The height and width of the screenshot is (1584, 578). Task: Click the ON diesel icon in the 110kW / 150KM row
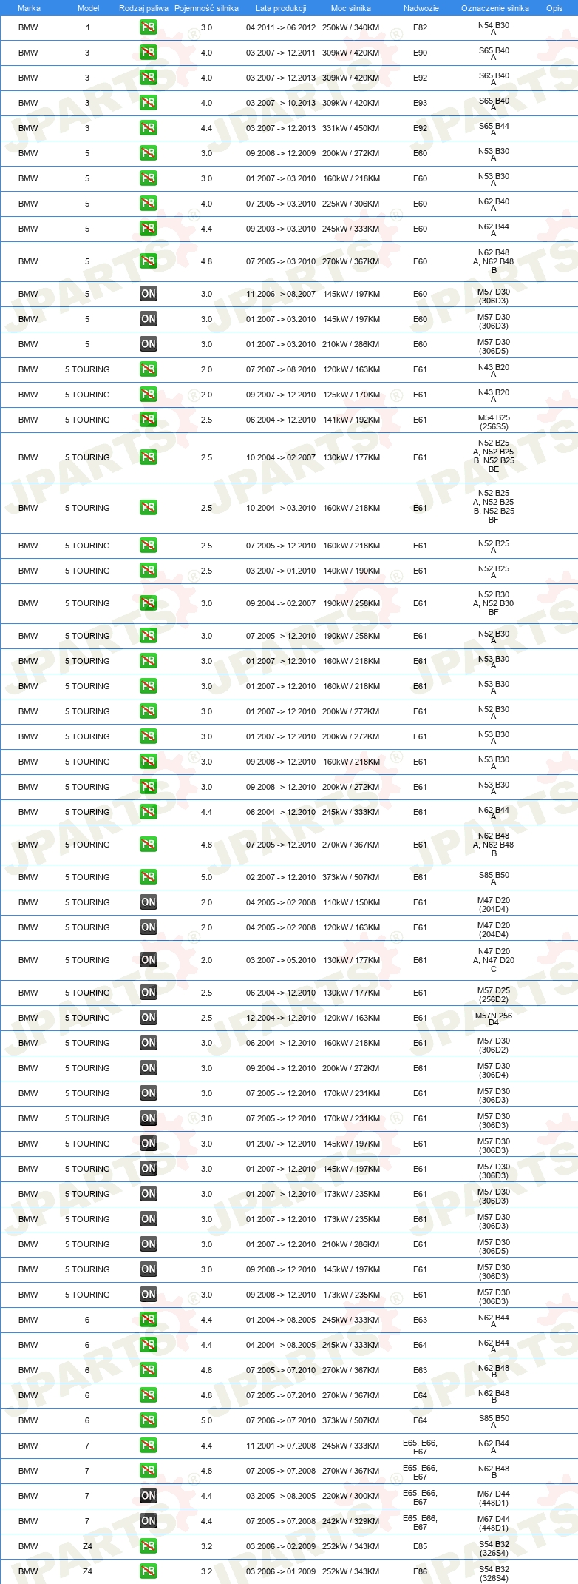(148, 902)
